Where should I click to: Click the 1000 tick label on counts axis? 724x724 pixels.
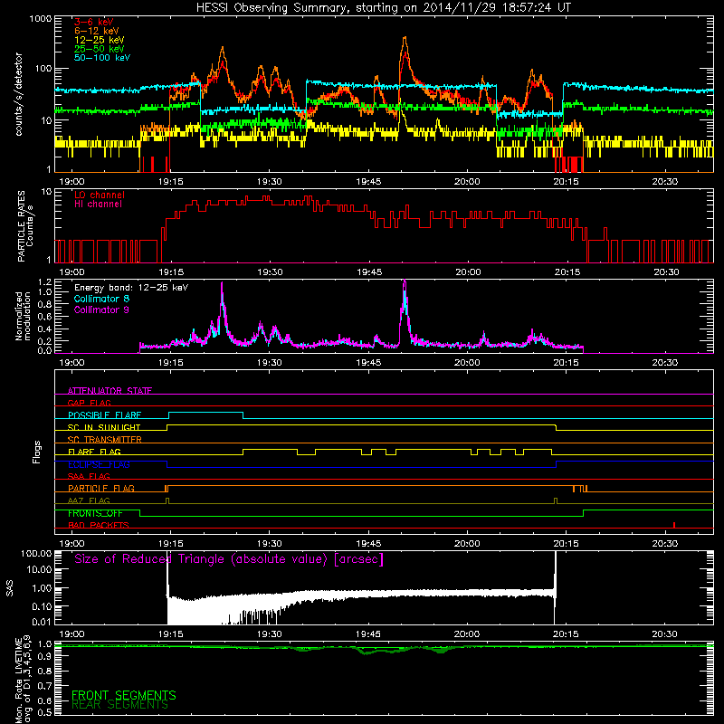click(x=40, y=19)
